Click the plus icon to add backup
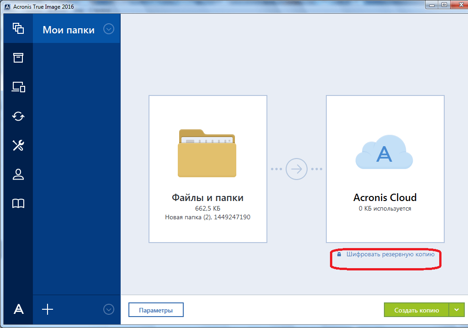This screenshot has width=468, height=328. tap(48, 309)
